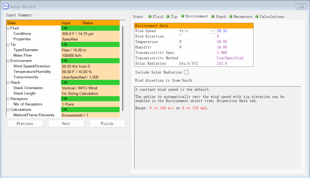Click the 'Vertical / INTO Wind' cell

pos(90,88)
